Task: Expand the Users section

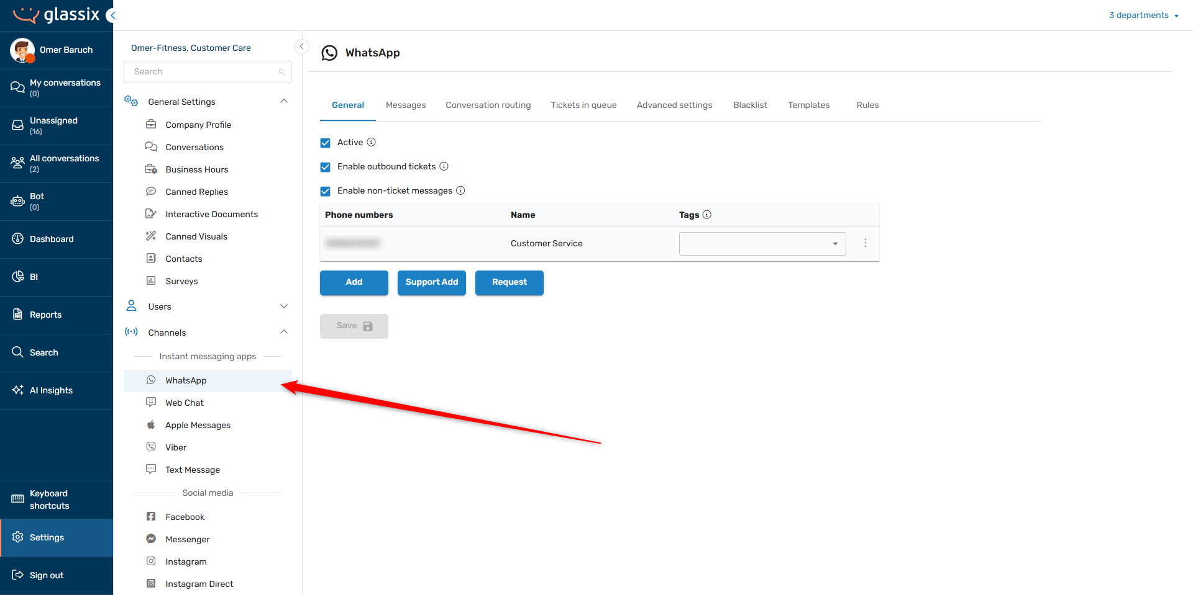Action: click(284, 306)
